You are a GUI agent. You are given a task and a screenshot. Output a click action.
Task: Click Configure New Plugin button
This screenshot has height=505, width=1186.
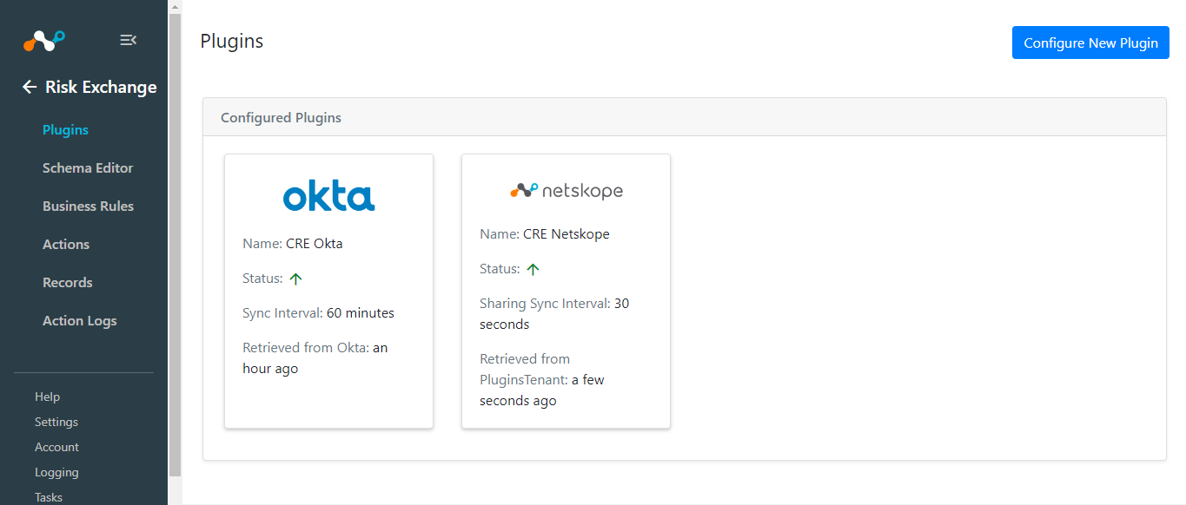click(1090, 43)
